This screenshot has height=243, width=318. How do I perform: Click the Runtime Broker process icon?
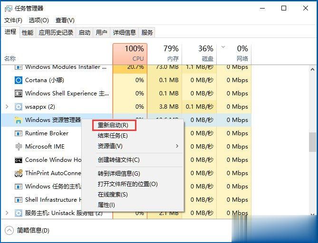coord(19,133)
